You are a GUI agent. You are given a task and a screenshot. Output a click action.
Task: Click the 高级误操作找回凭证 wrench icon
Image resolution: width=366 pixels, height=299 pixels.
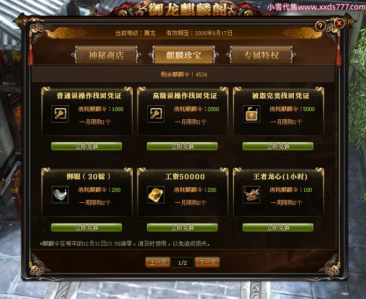(156, 114)
